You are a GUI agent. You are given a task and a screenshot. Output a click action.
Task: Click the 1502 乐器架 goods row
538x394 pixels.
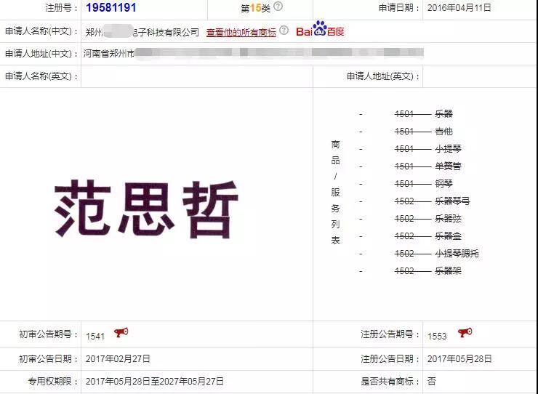[428, 271]
